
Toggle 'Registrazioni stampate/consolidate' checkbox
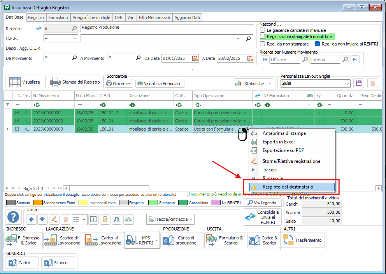coord(263,37)
